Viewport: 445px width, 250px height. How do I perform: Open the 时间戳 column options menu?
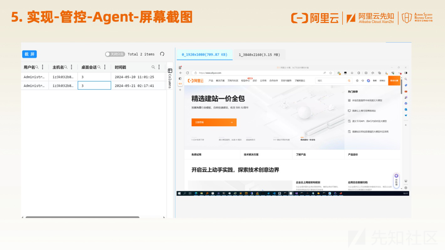[159, 67]
